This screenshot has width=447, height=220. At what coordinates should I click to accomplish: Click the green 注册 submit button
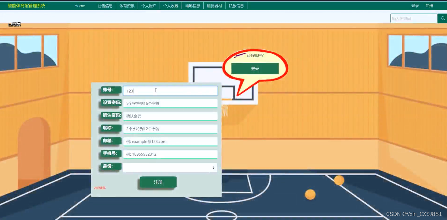click(x=158, y=182)
